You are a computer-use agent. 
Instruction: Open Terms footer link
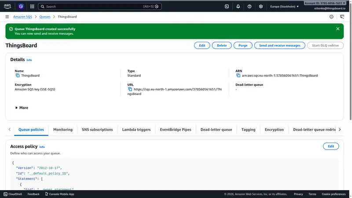312,194
